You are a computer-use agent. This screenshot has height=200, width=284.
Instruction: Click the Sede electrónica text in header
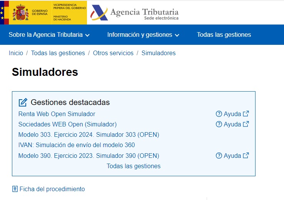[161, 18]
